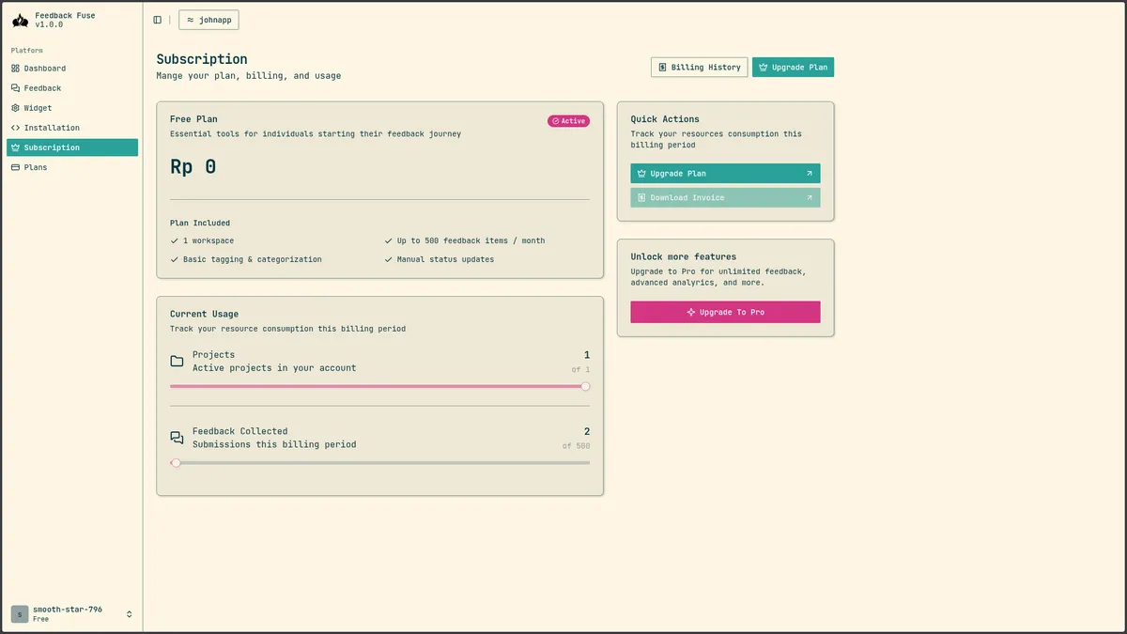Select the Subscription crown icon

pos(15,147)
